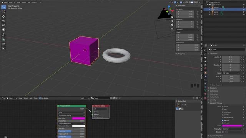Select Torus in the outliner
Screen dimensions: 246x138
click(x=216, y=15)
